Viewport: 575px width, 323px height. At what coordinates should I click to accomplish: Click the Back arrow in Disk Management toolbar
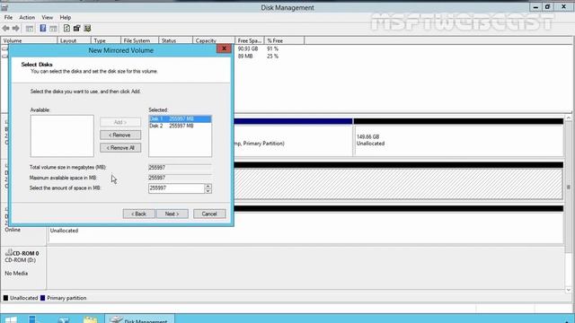click(x=5, y=28)
